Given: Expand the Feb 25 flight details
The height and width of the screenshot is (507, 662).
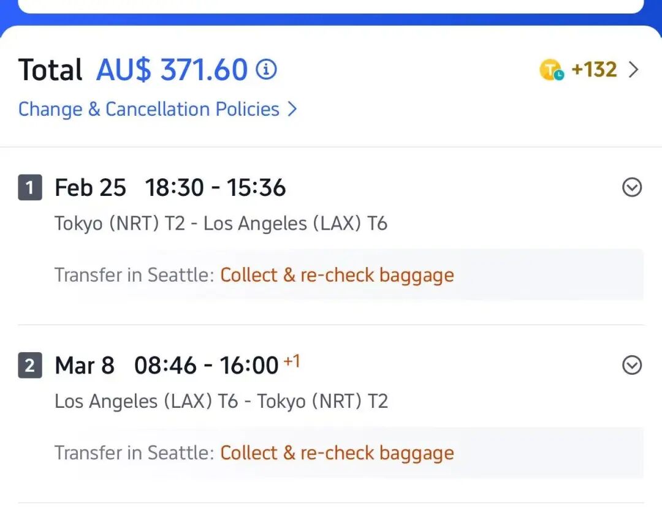Looking at the screenshot, I should click(631, 187).
